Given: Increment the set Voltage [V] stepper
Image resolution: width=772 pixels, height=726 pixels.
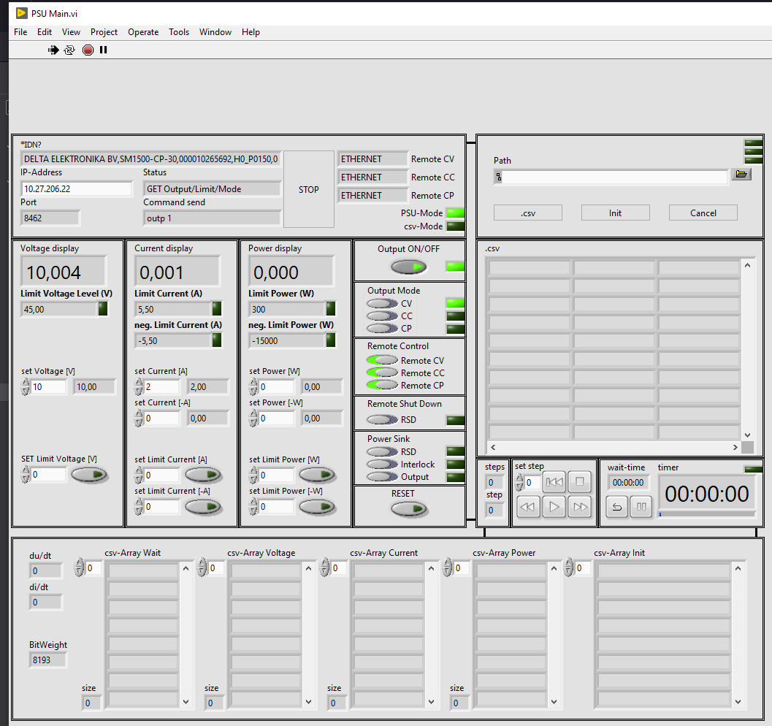Looking at the screenshot, I should pyautogui.click(x=26, y=382).
